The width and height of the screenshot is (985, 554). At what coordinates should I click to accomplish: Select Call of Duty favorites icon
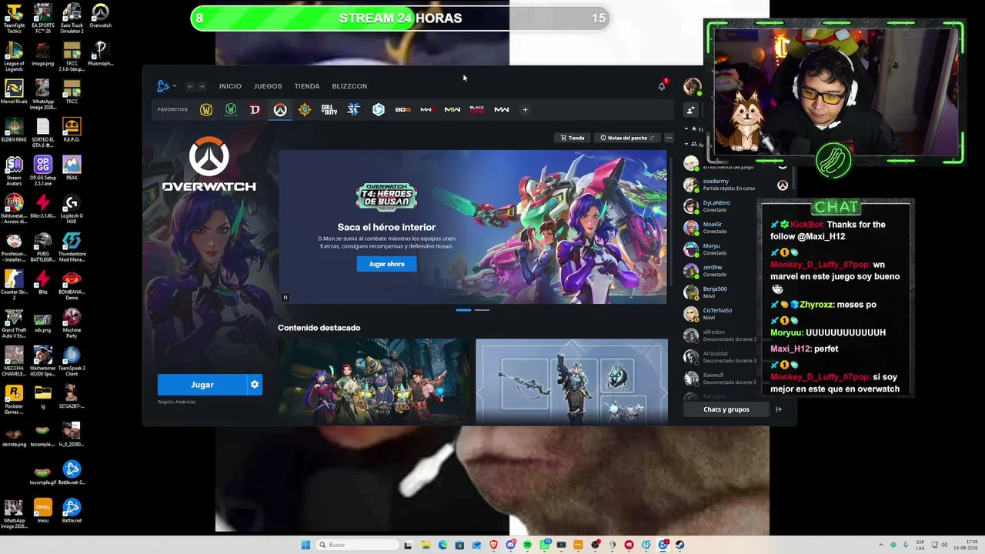(329, 110)
